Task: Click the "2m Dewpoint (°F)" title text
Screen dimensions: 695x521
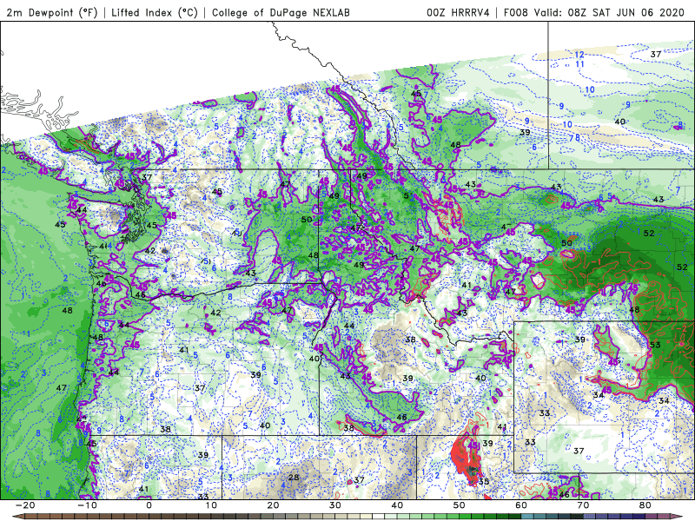Action: point(52,12)
